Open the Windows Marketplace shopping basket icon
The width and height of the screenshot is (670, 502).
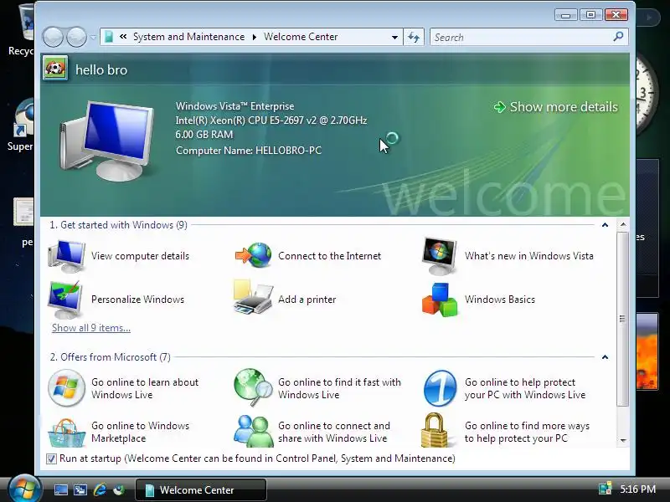pos(66,433)
